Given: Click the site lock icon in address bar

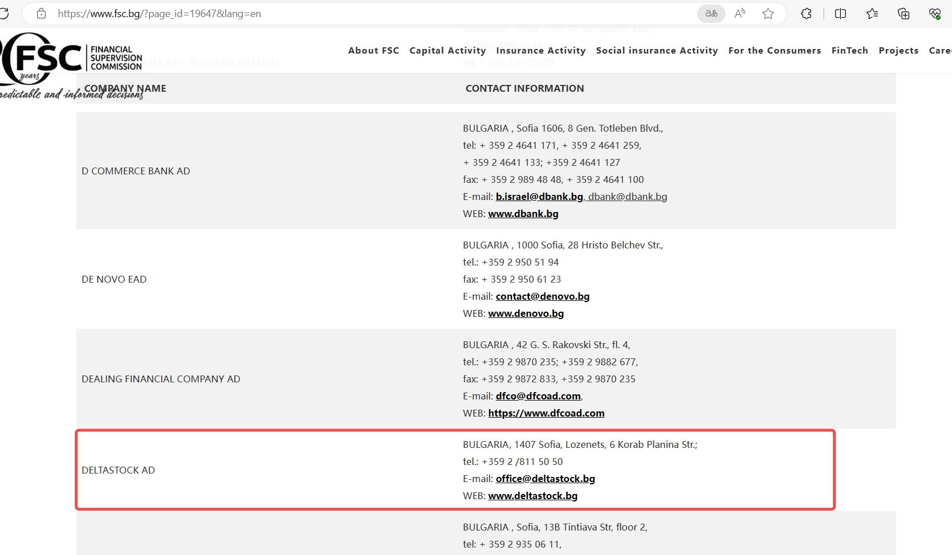Looking at the screenshot, I should tap(41, 14).
